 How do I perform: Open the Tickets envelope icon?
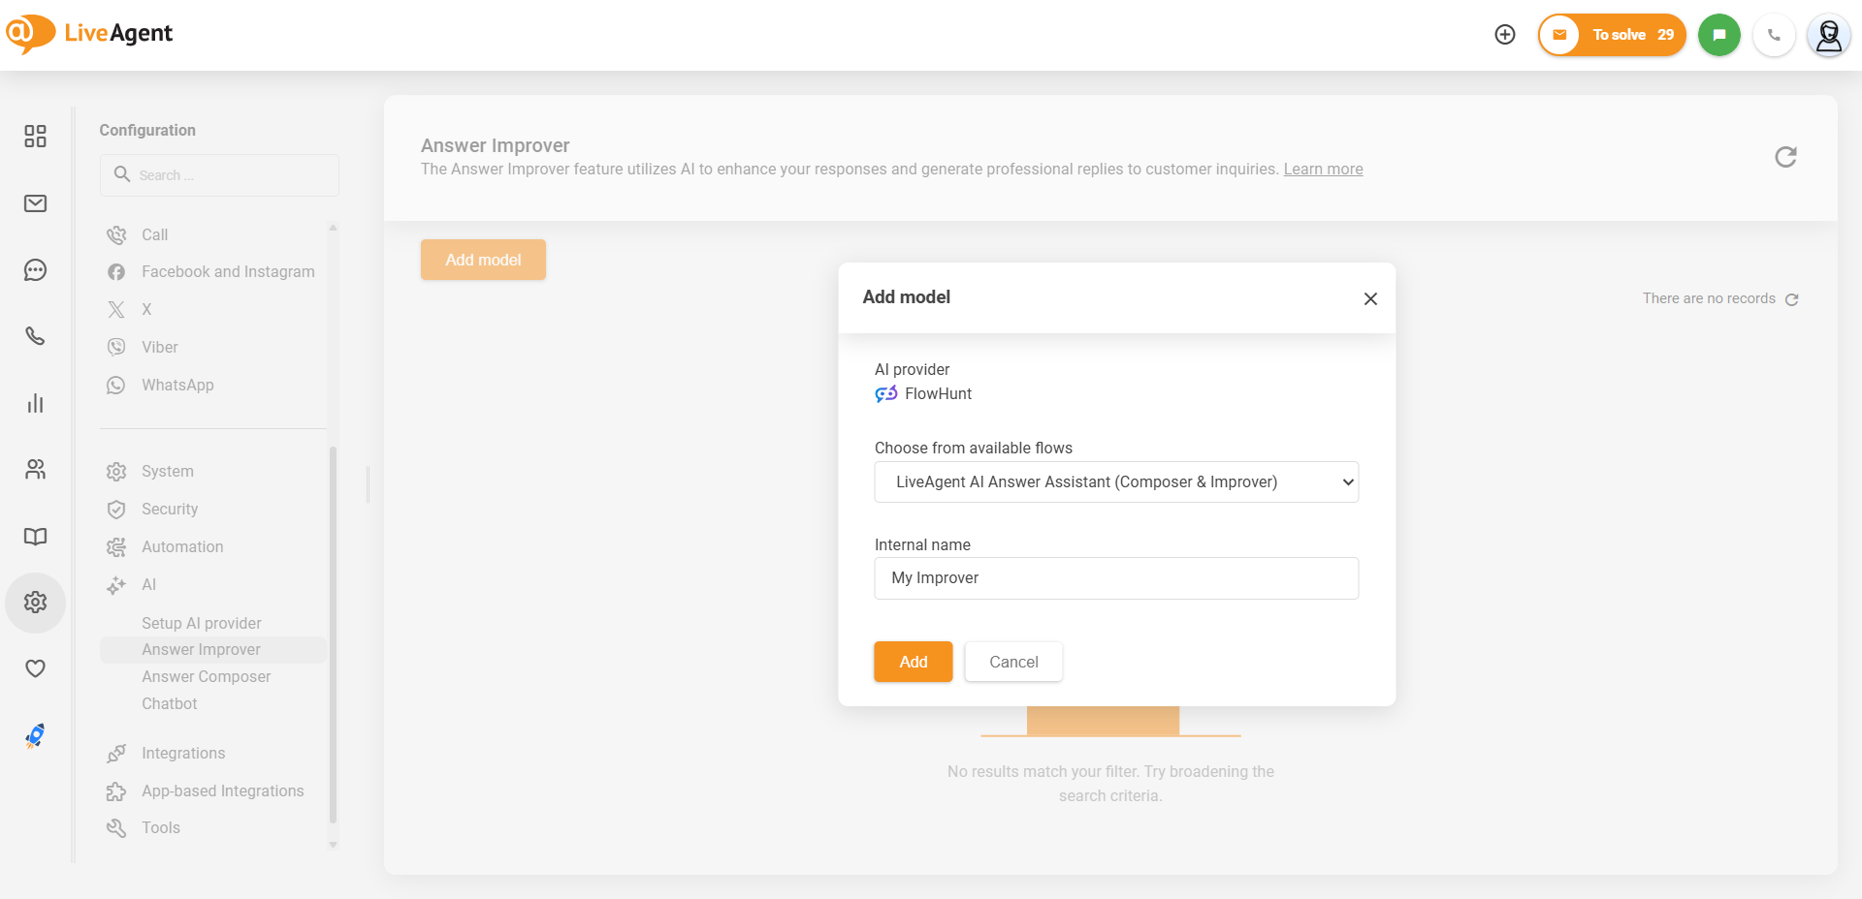click(35, 203)
